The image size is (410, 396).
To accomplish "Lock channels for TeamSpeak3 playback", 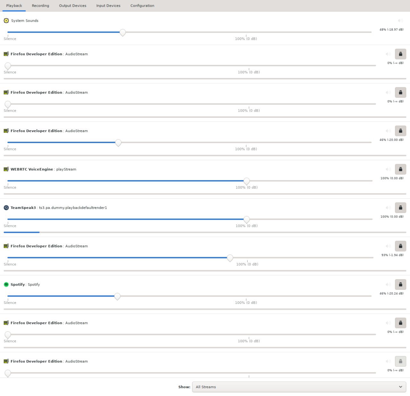I will 400,208.
